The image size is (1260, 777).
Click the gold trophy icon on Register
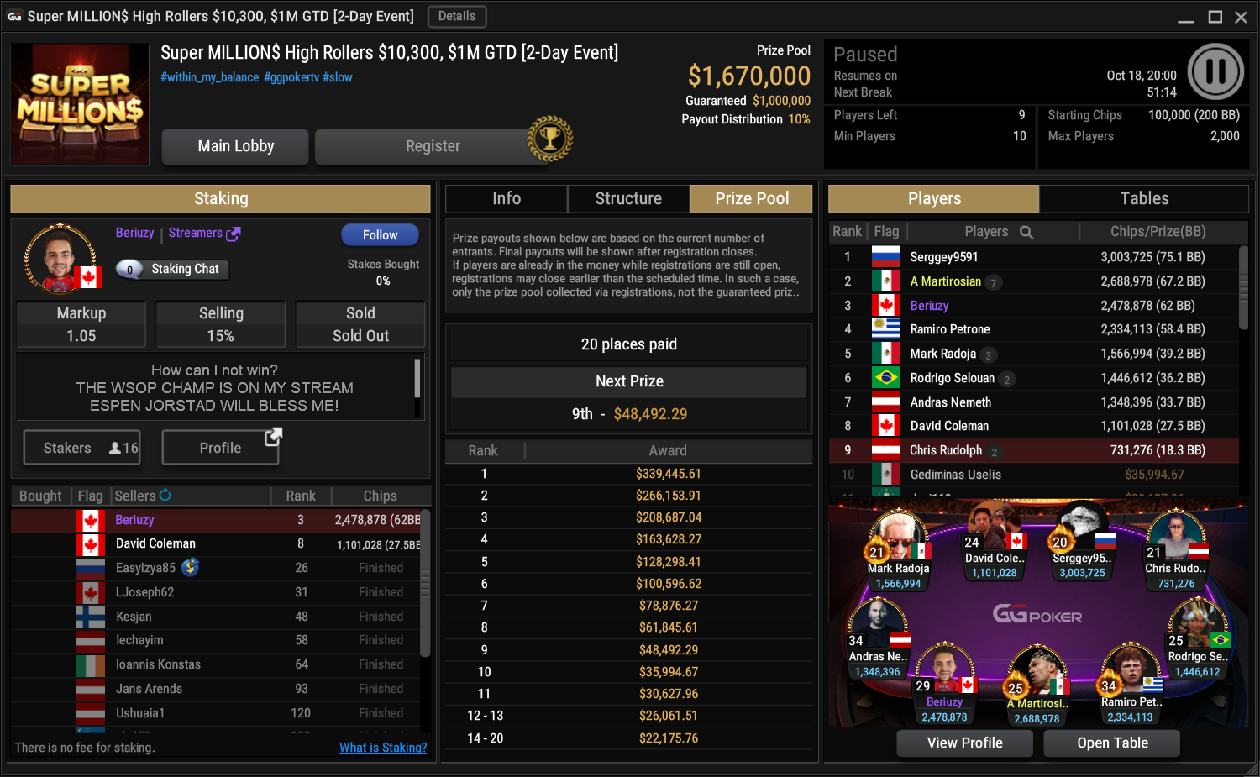550,139
